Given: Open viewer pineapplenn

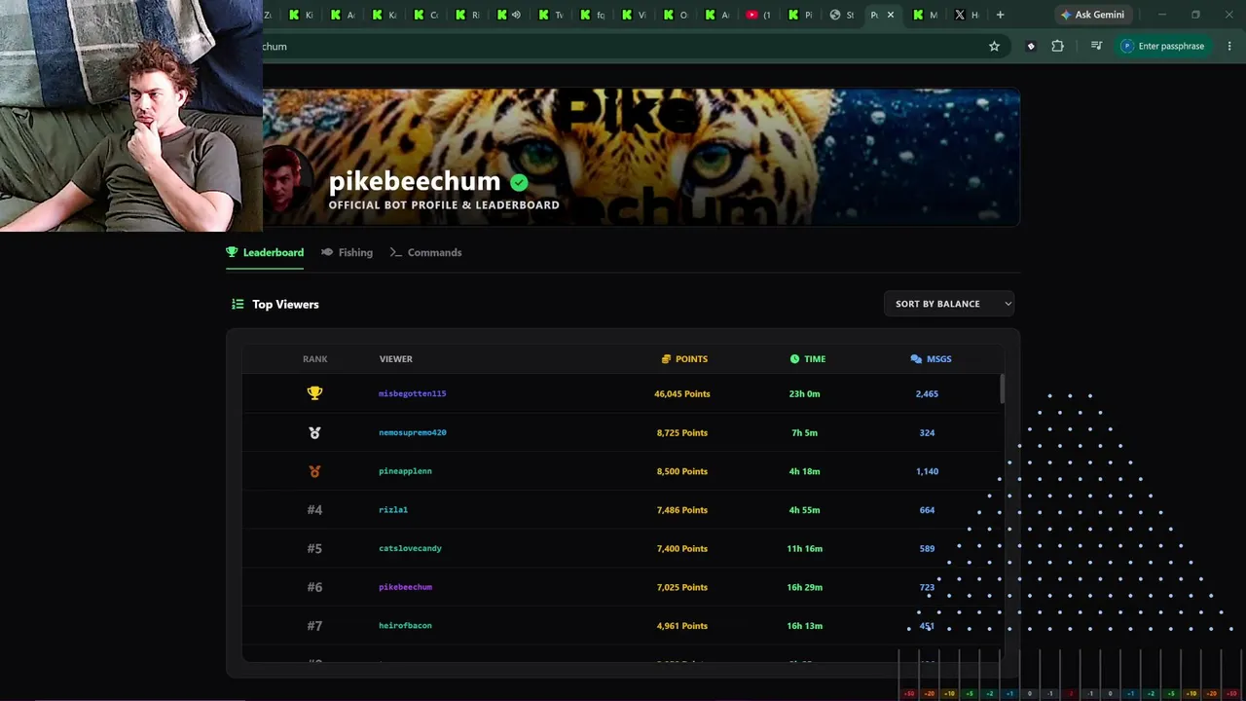Looking at the screenshot, I should coord(405,471).
